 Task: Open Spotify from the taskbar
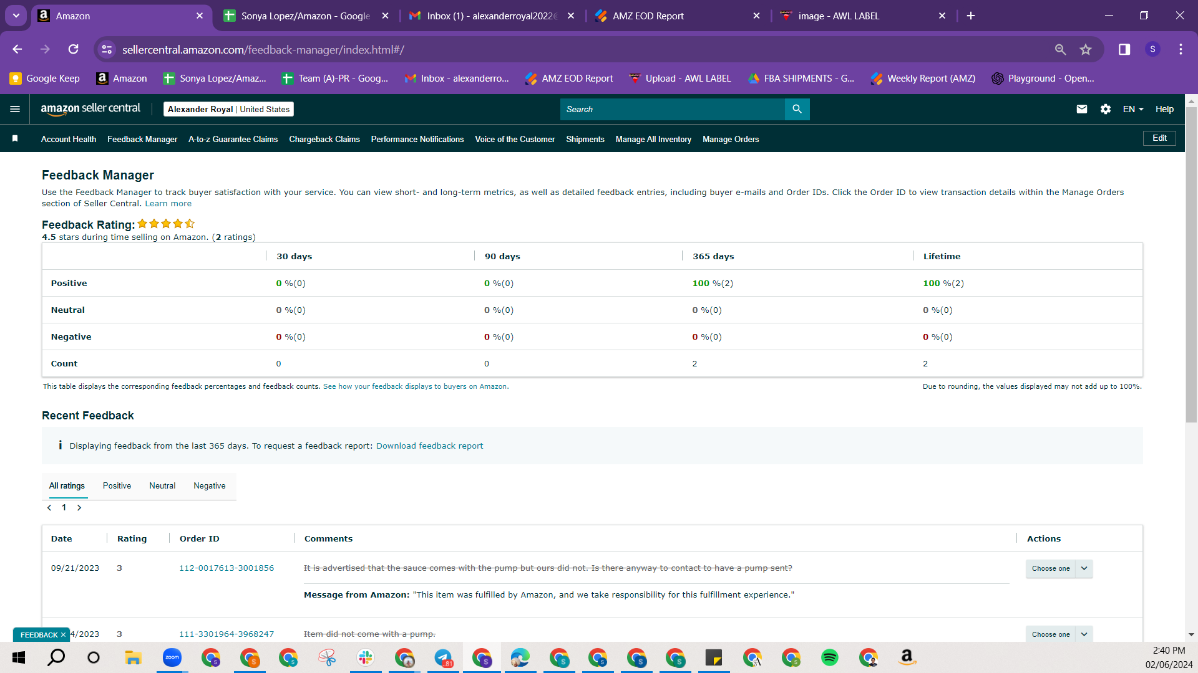pyautogui.click(x=830, y=657)
